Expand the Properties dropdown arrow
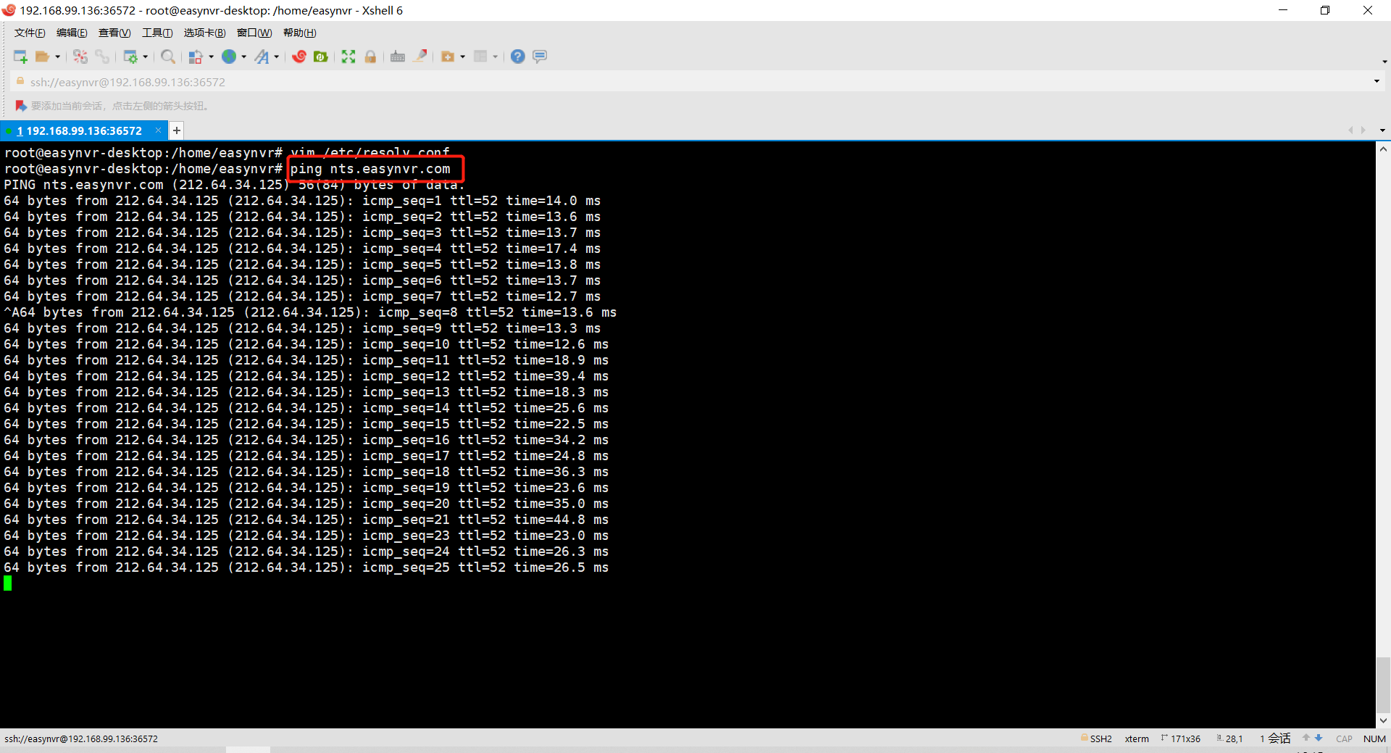The height and width of the screenshot is (753, 1391). [146, 57]
